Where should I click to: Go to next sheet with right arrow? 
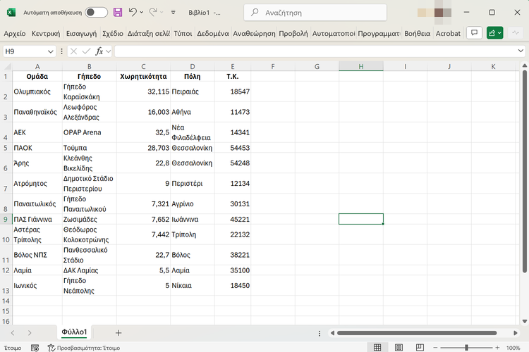click(x=30, y=333)
